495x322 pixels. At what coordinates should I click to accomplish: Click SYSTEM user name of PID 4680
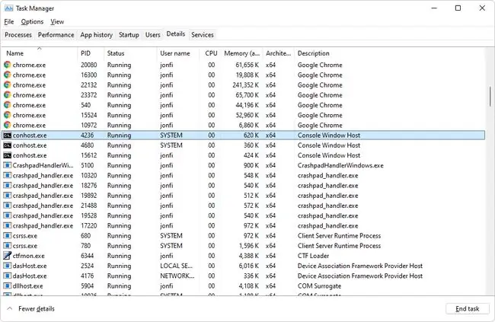171,145
